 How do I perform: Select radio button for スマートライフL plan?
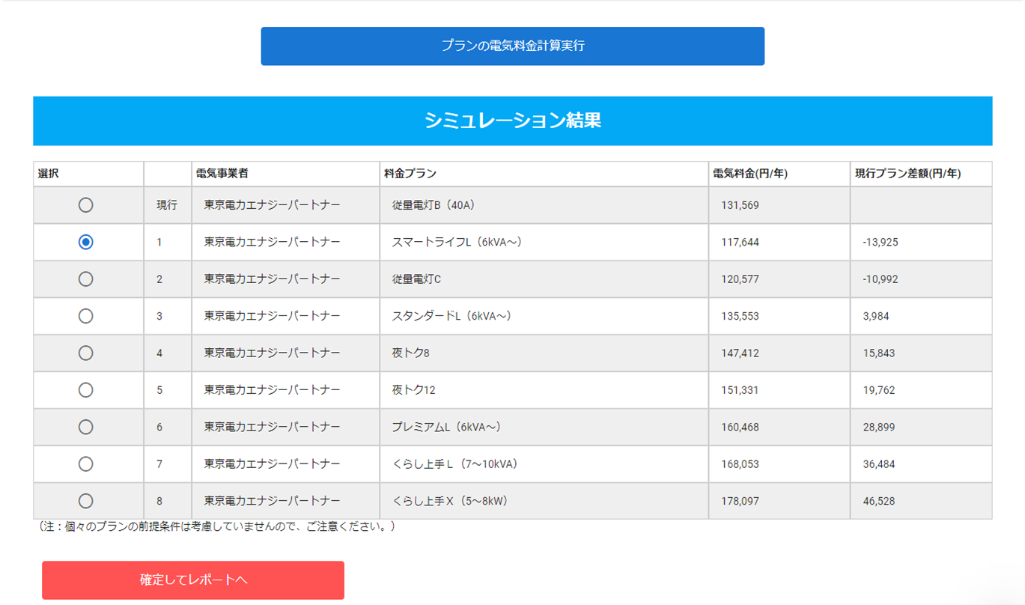pyautogui.click(x=86, y=242)
